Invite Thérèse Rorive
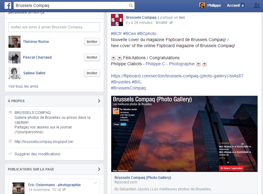 pyautogui.click(x=92, y=42)
